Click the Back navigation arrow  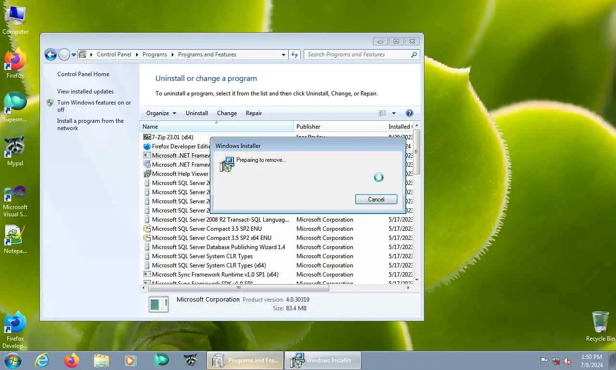coord(51,54)
